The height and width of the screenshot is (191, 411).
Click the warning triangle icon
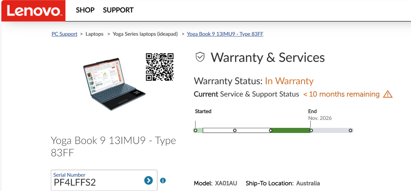(388, 94)
